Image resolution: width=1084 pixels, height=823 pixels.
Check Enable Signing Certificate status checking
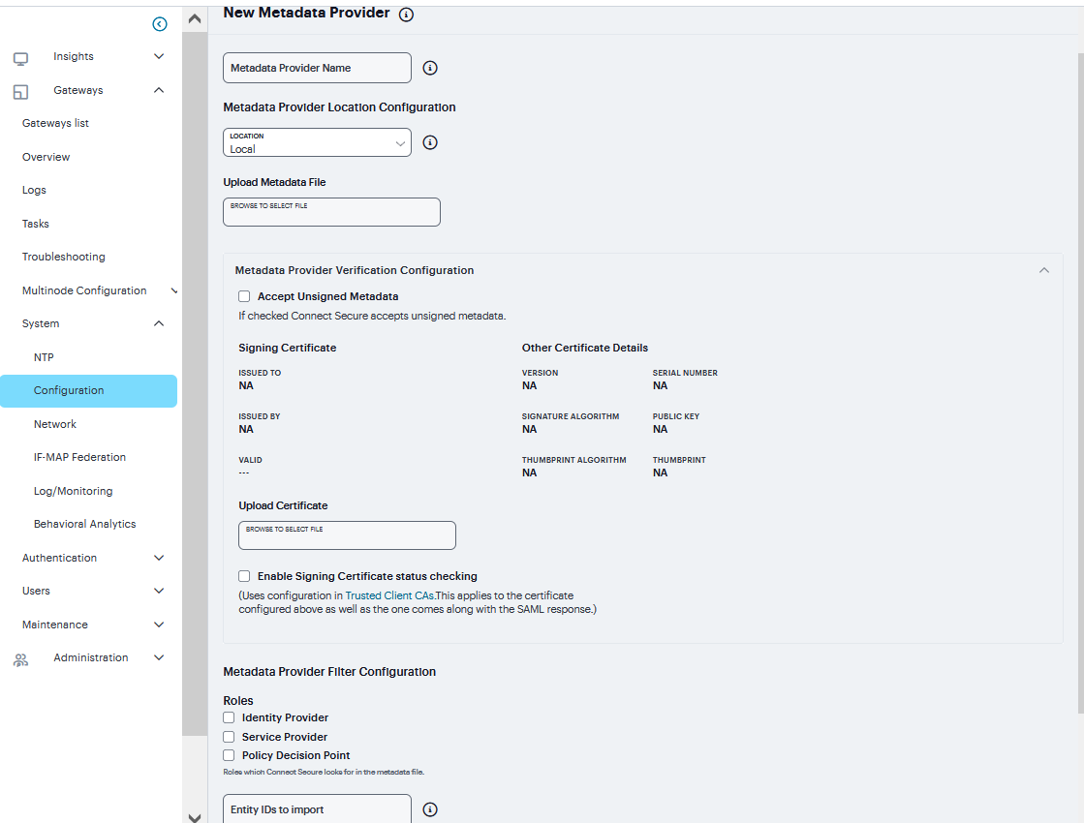[x=244, y=576]
